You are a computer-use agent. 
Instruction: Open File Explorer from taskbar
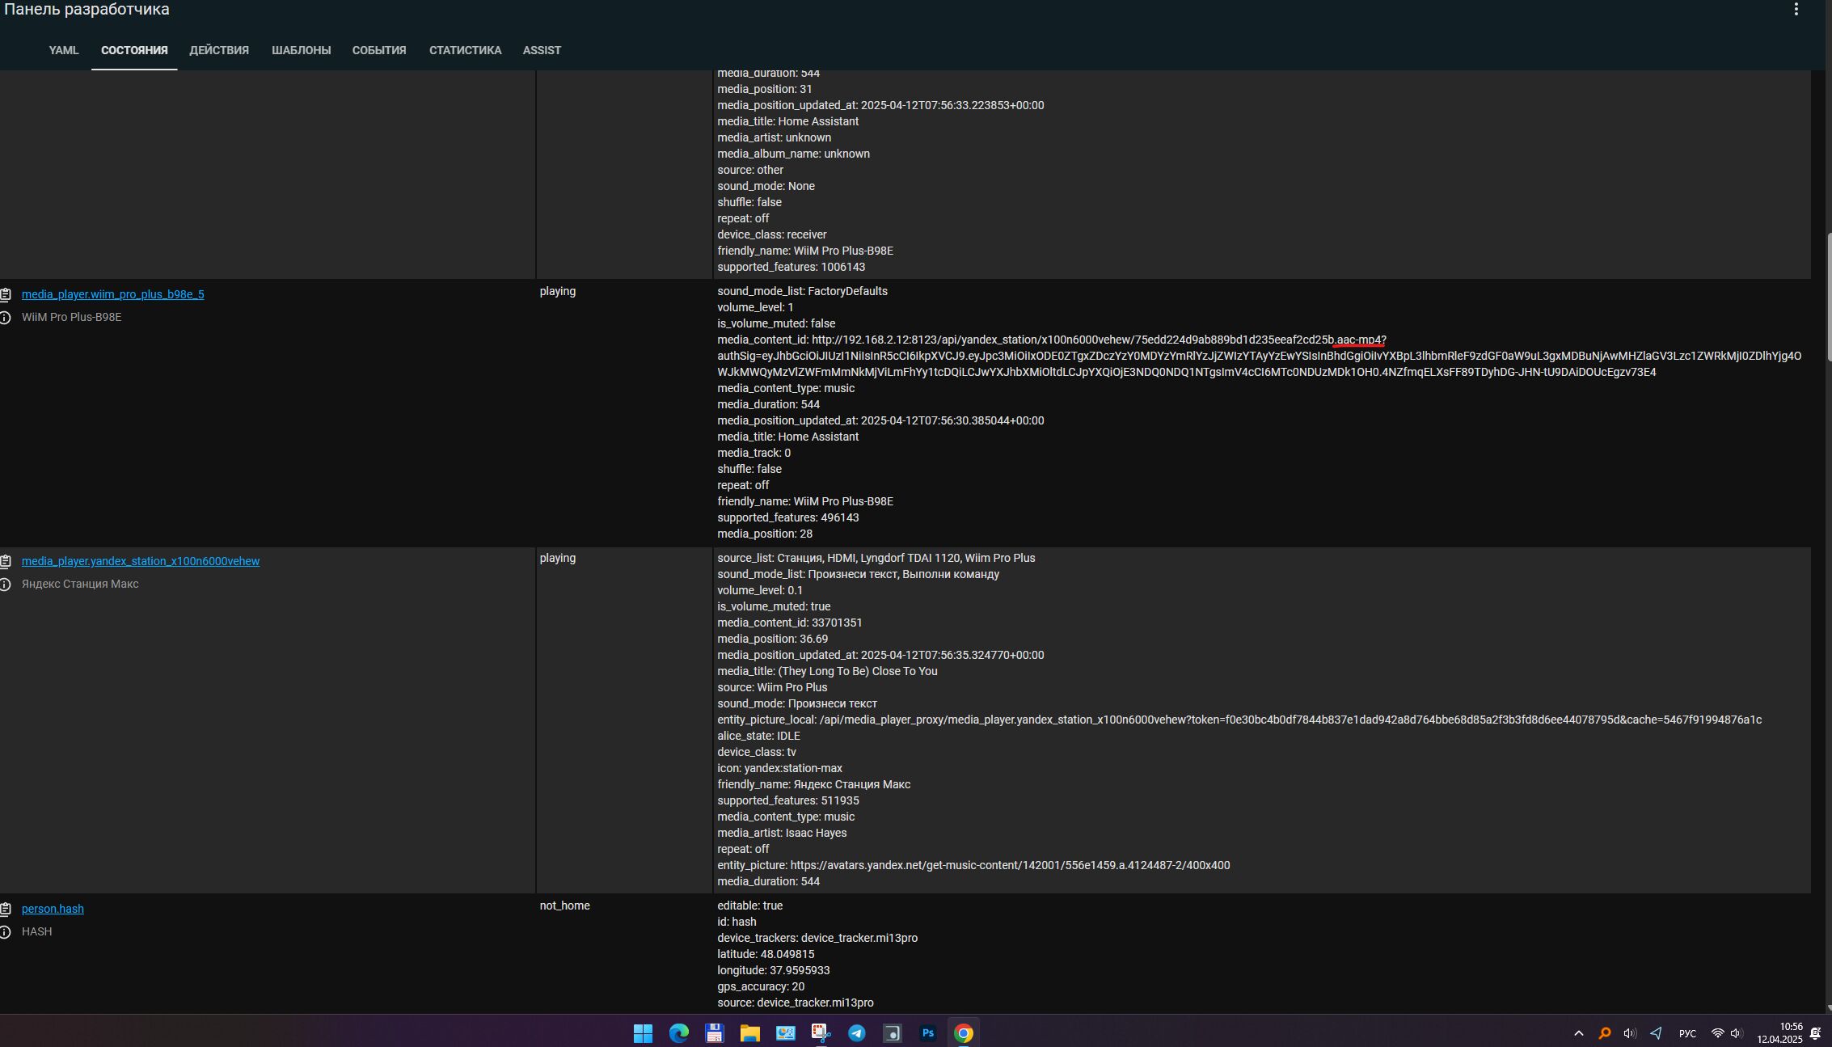click(x=749, y=1033)
